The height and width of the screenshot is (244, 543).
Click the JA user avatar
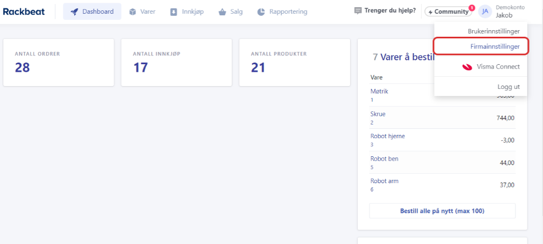485,12
